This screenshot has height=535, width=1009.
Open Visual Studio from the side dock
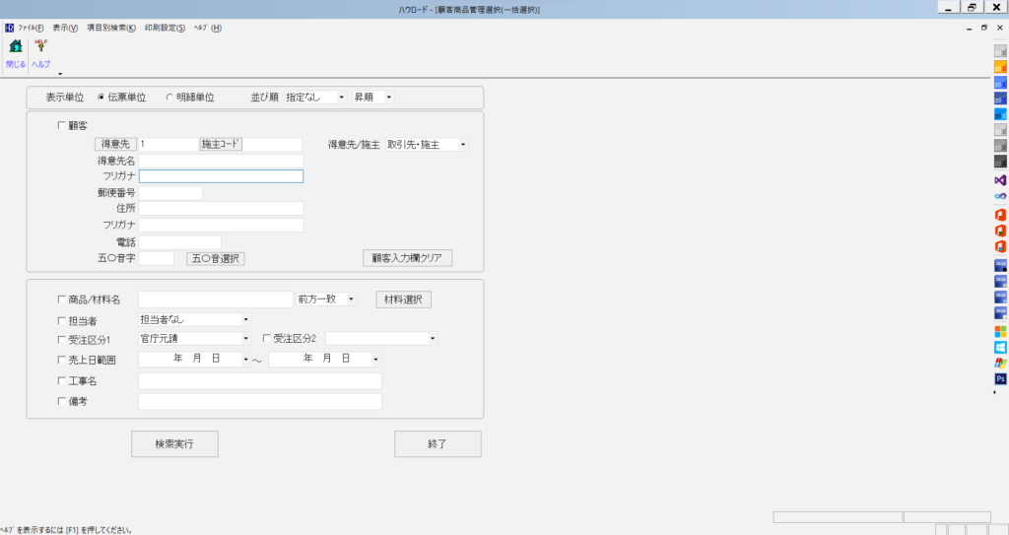coord(1000,180)
